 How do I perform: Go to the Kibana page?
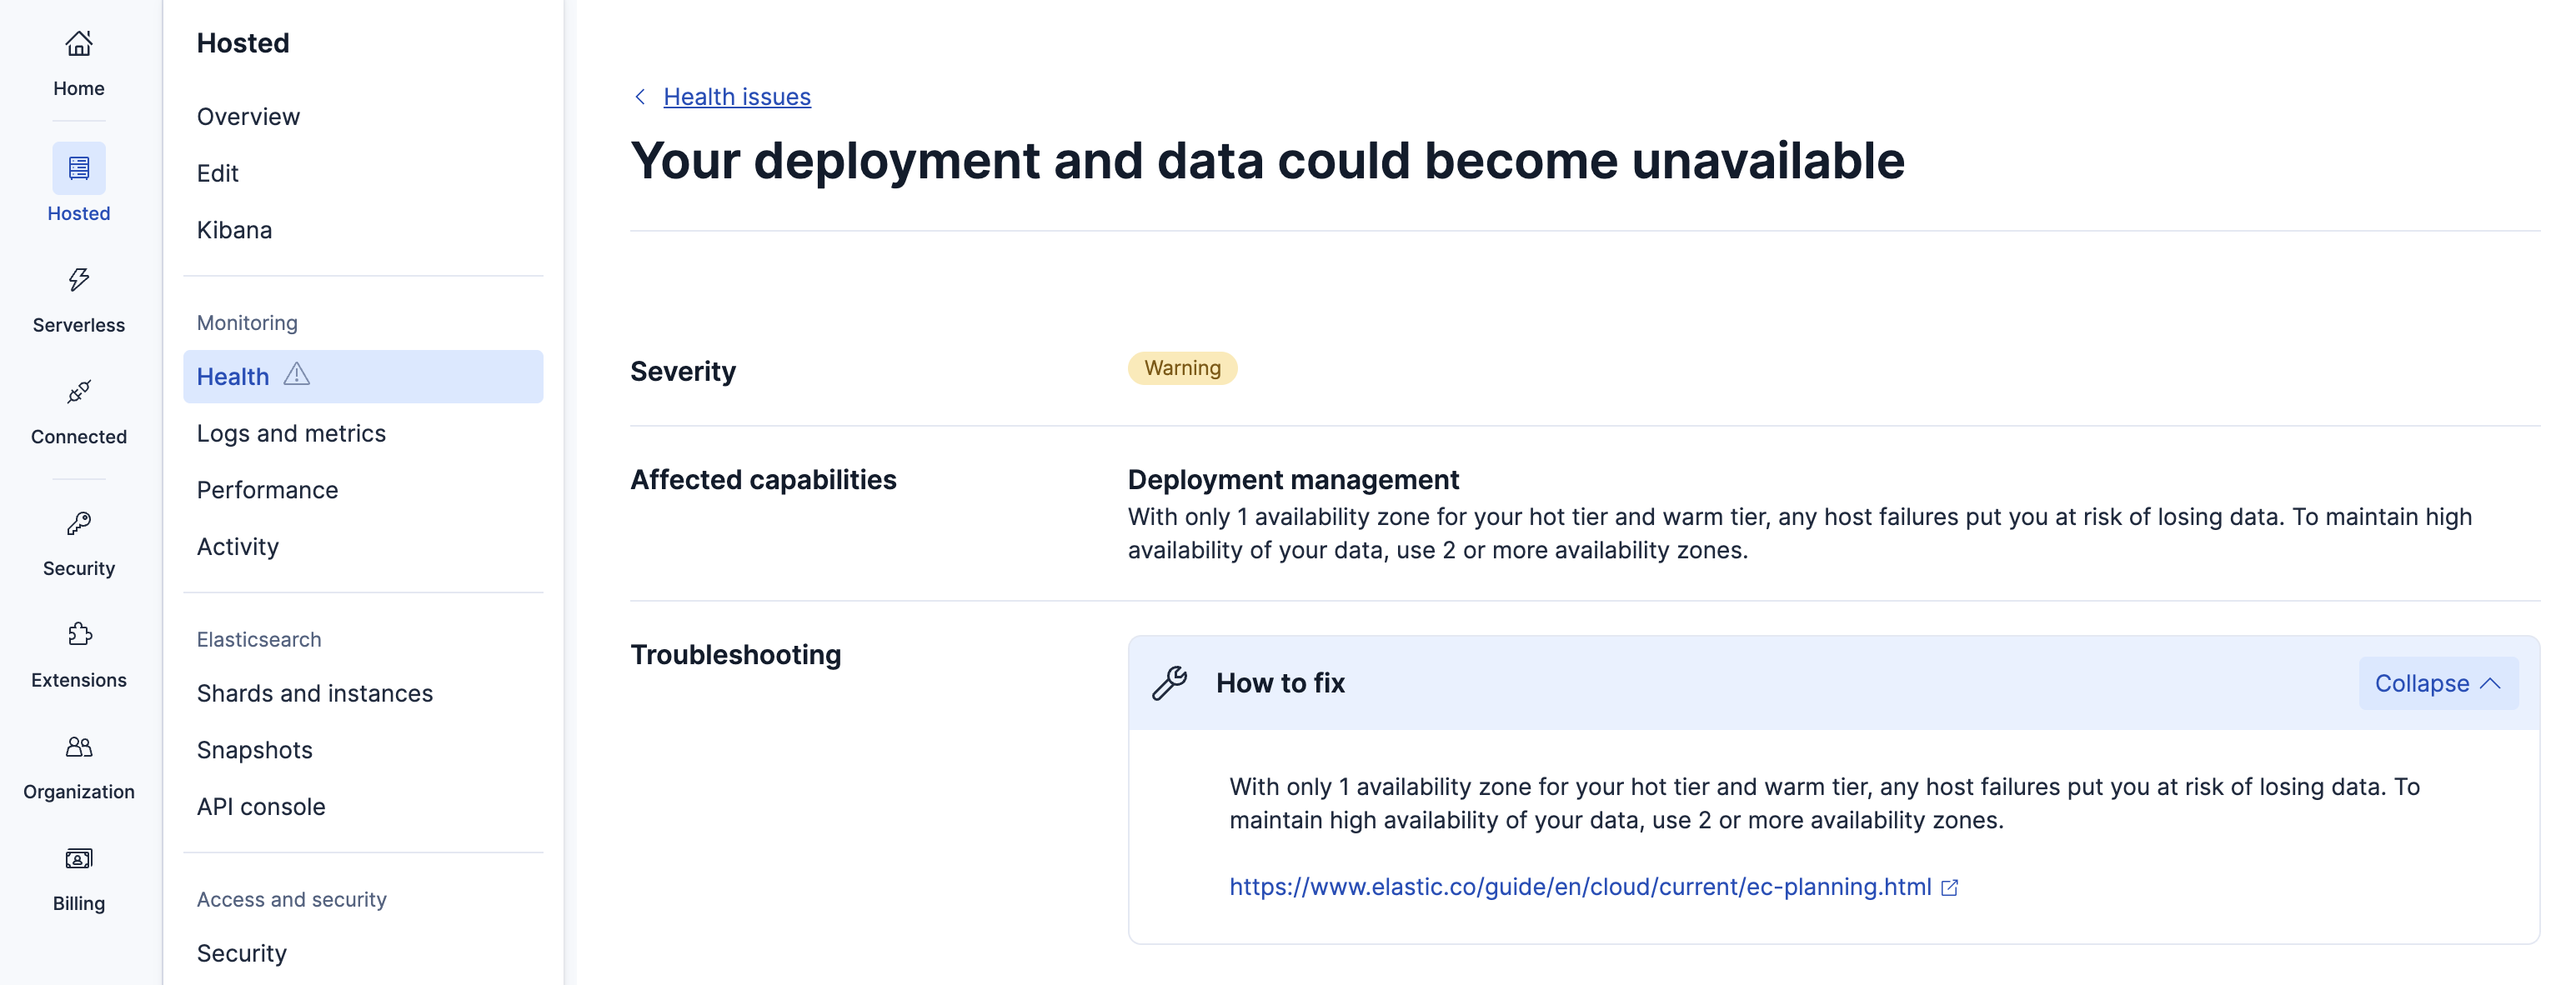(x=234, y=229)
